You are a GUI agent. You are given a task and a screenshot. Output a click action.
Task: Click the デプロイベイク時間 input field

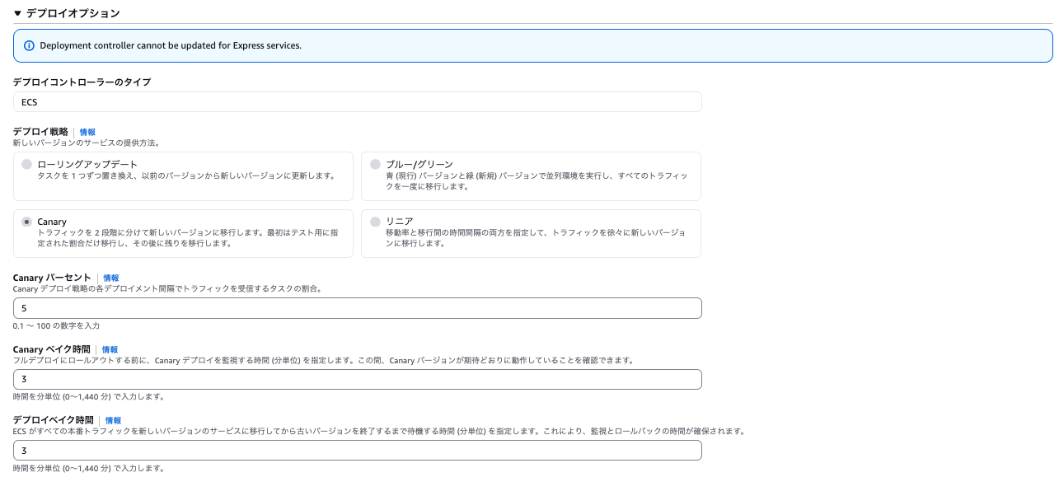click(357, 450)
